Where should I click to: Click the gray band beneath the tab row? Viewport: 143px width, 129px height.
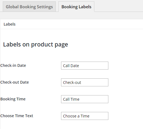(71, 15)
